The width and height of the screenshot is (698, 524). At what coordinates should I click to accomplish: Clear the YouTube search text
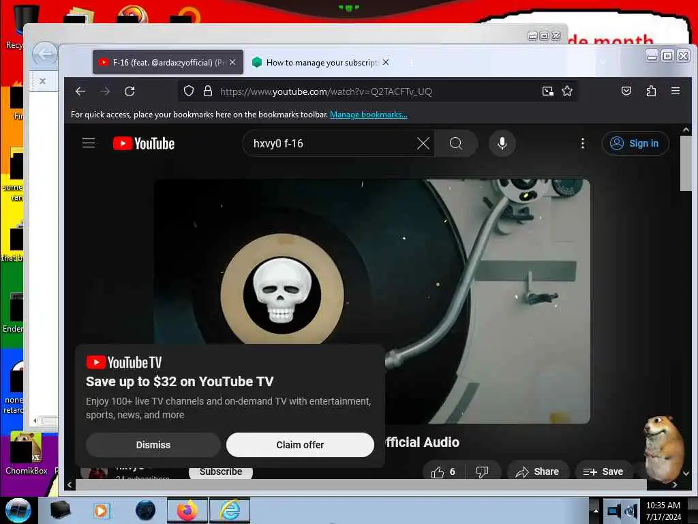423,143
